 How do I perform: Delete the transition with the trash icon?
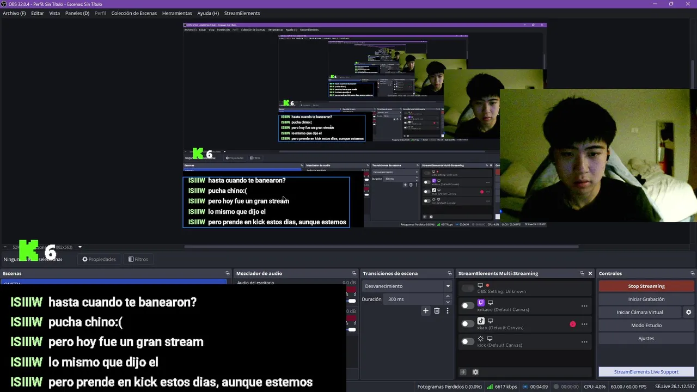(437, 311)
